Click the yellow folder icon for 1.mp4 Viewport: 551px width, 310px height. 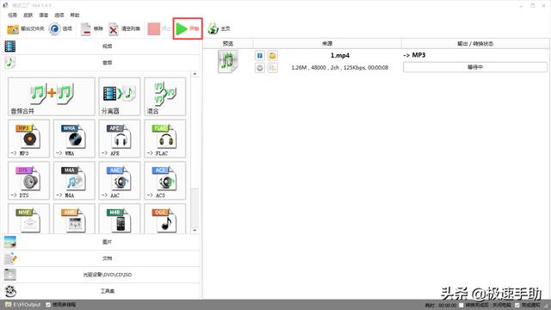272,55
